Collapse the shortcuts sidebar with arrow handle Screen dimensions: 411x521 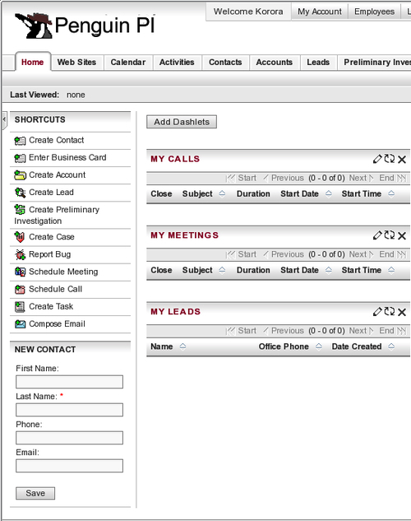click(x=4, y=119)
